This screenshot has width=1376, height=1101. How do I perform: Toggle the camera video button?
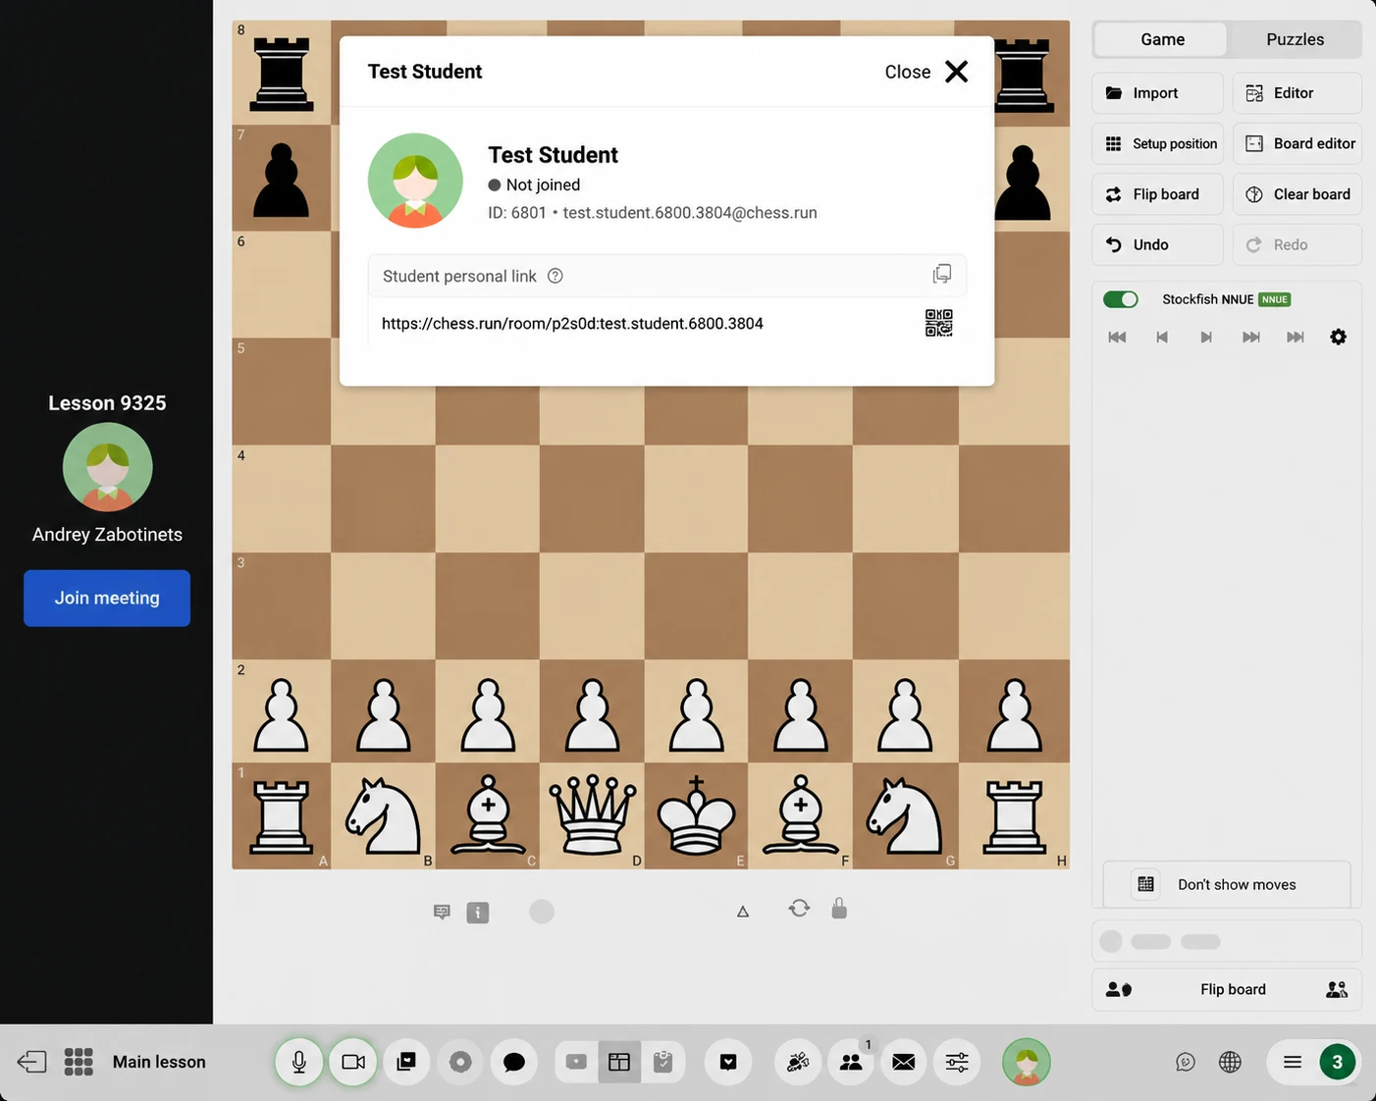pyautogui.click(x=353, y=1062)
